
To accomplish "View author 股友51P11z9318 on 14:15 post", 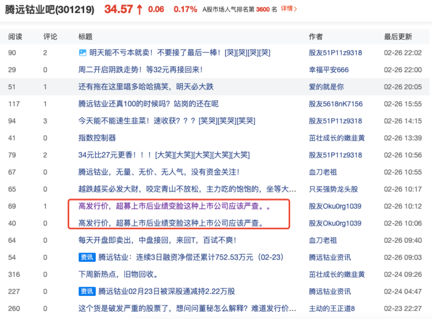I will point(335,121).
